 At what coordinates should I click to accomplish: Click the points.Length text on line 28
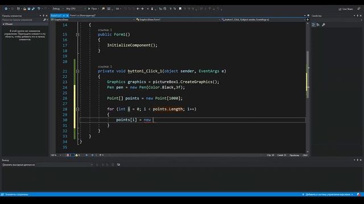168,109
